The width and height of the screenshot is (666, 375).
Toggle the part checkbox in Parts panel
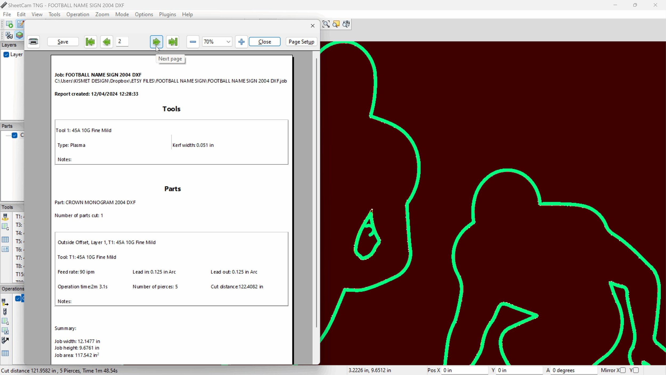tap(15, 135)
